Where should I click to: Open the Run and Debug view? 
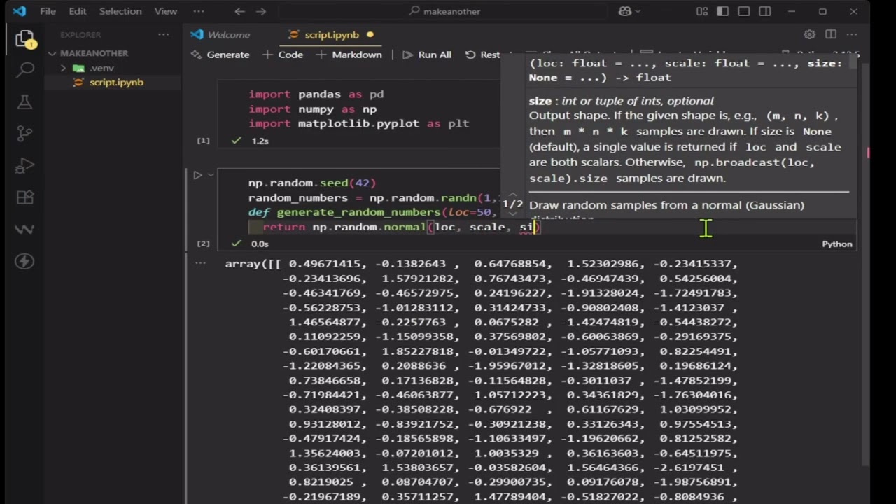tap(24, 166)
